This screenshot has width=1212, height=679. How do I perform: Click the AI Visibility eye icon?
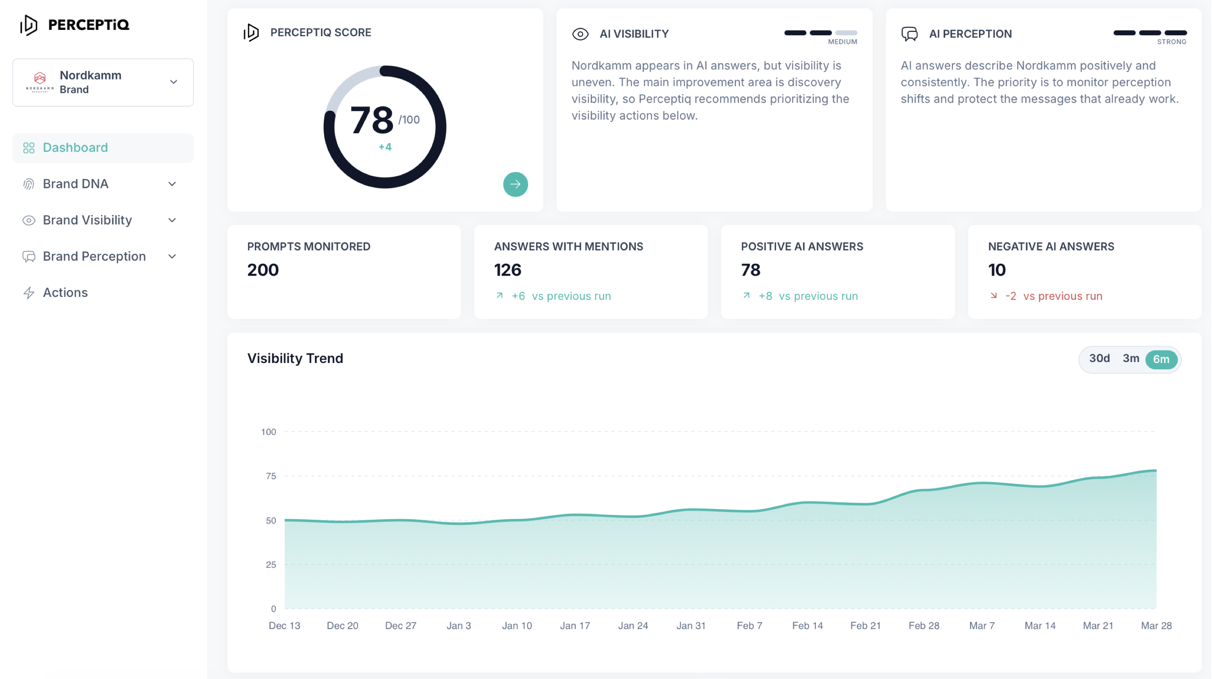click(580, 34)
